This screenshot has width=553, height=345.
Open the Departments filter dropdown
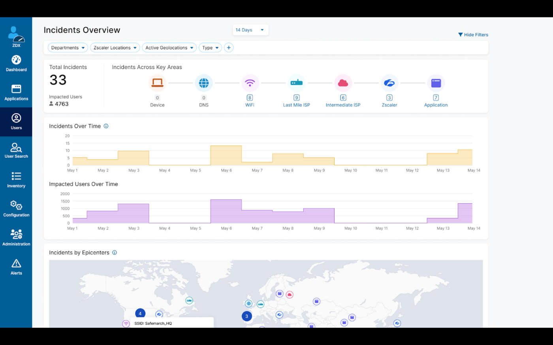tap(68, 47)
